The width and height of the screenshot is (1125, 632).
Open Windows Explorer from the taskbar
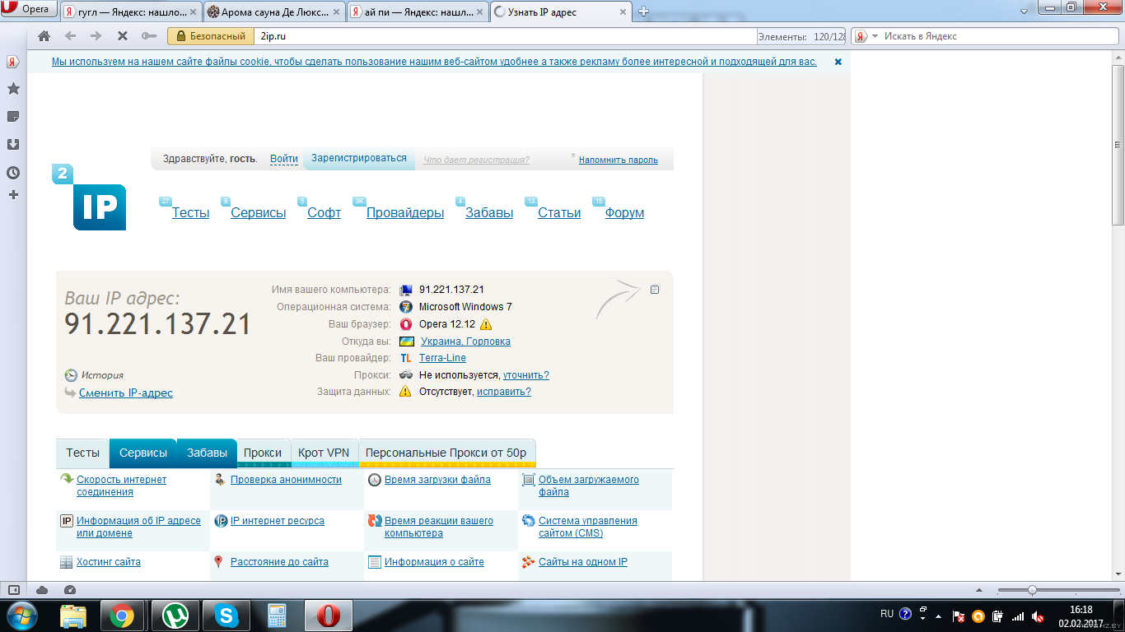click(x=73, y=616)
